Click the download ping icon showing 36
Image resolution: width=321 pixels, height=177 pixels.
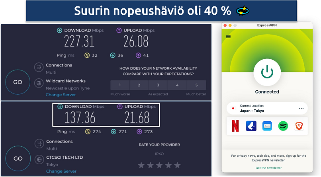click(113, 55)
